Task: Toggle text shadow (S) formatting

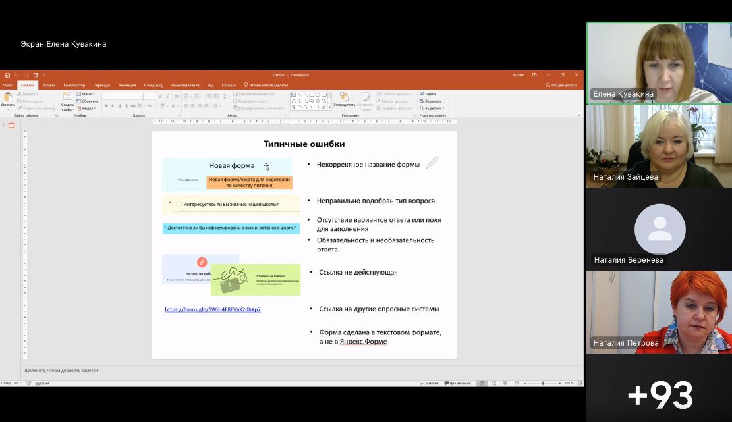Action: (x=127, y=106)
